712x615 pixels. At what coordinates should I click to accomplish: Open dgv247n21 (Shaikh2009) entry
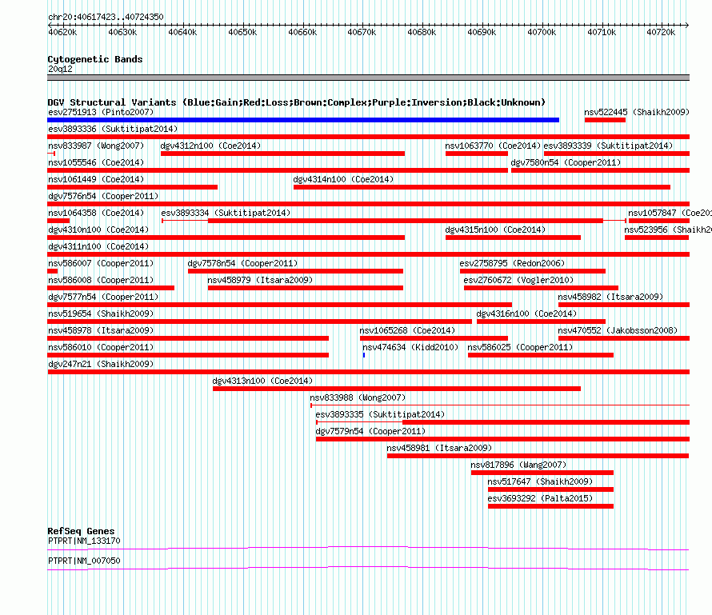tap(101, 364)
